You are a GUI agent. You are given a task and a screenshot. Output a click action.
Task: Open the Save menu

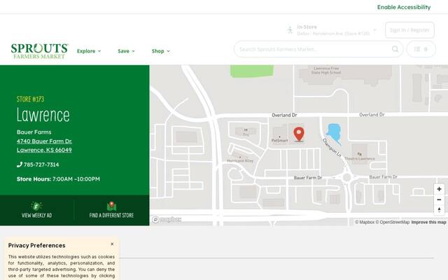coord(126,51)
